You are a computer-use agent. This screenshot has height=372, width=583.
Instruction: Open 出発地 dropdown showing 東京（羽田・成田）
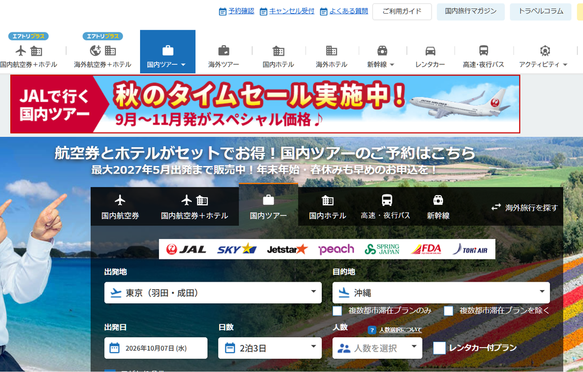point(213,293)
